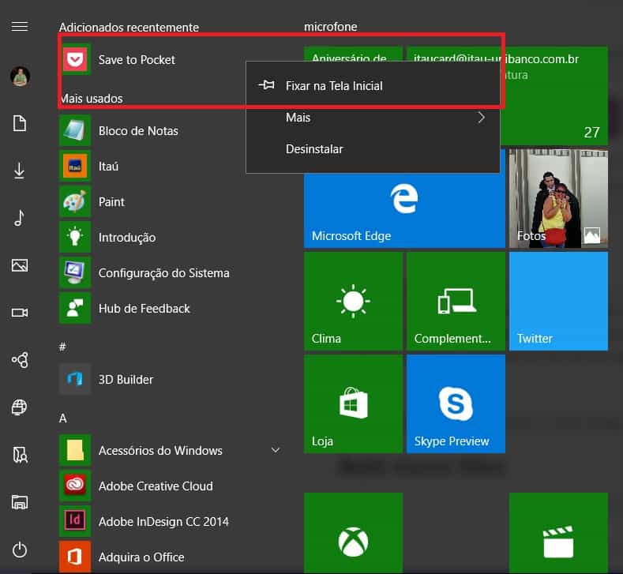Open Downloads folder icon in sidebar
The image size is (623, 574).
[x=20, y=171]
